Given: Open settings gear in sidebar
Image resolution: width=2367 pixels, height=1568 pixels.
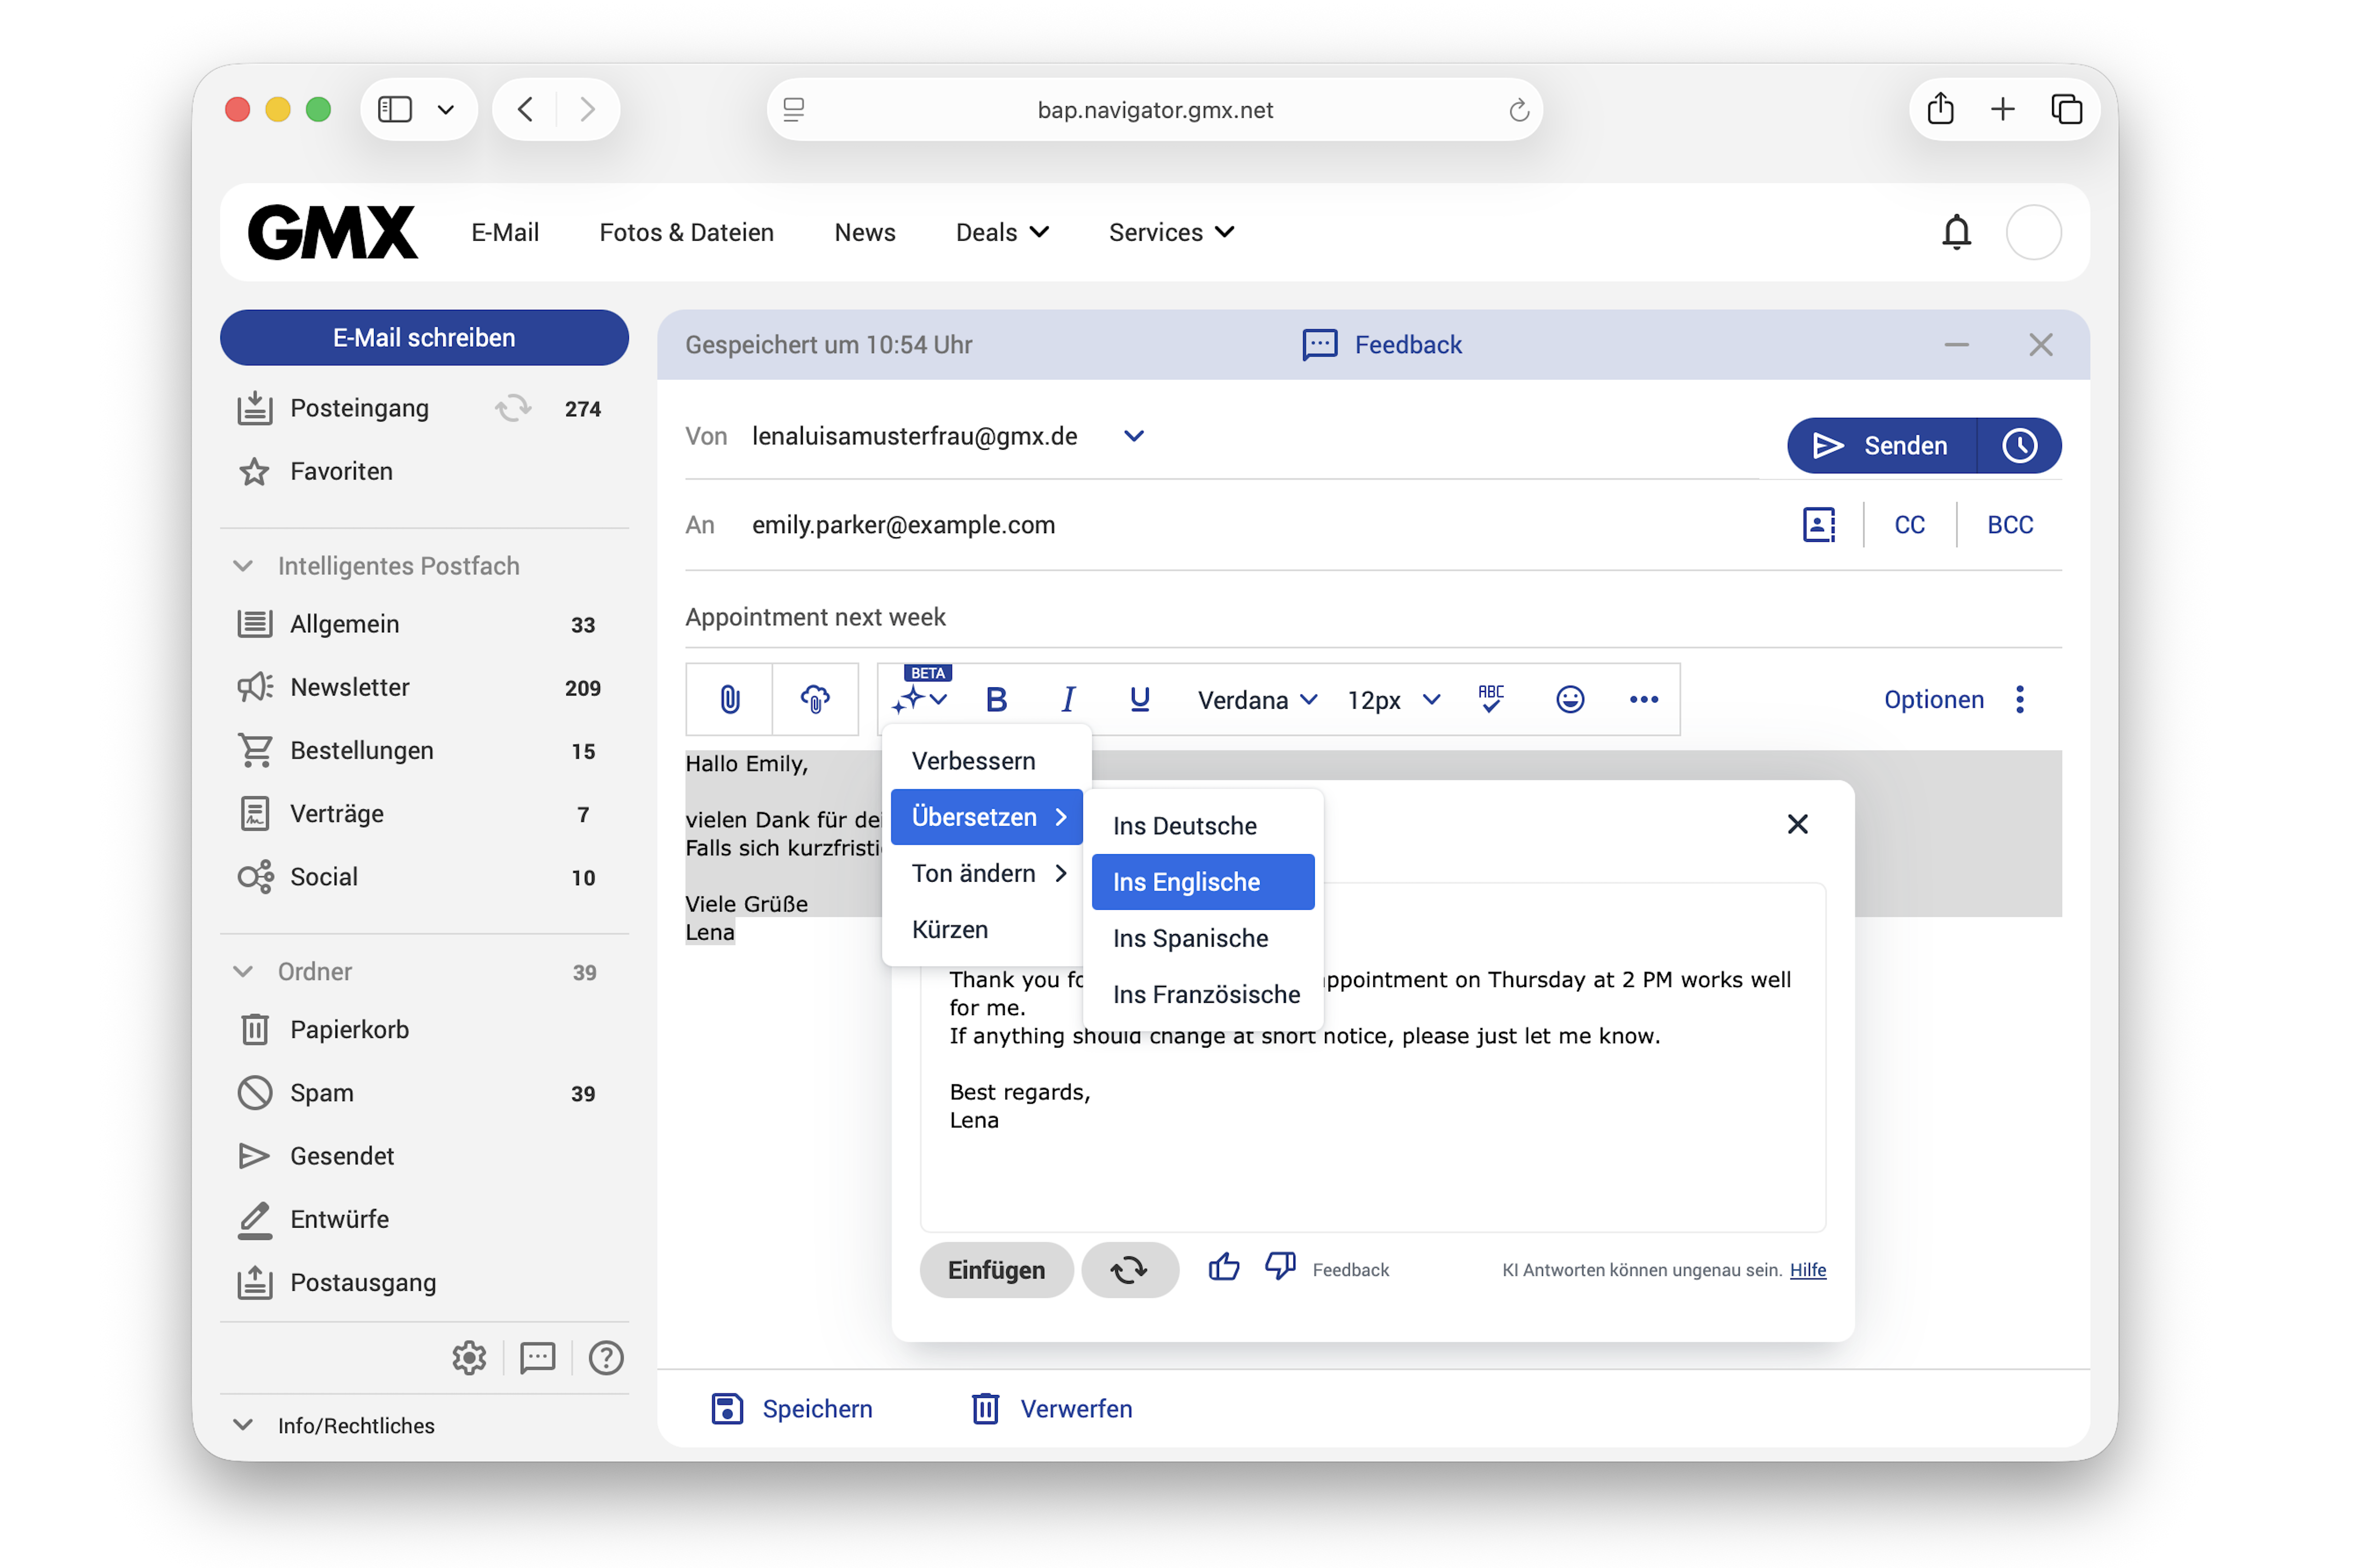Looking at the screenshot, I should pyautogui.click(x=469, y=1357).
